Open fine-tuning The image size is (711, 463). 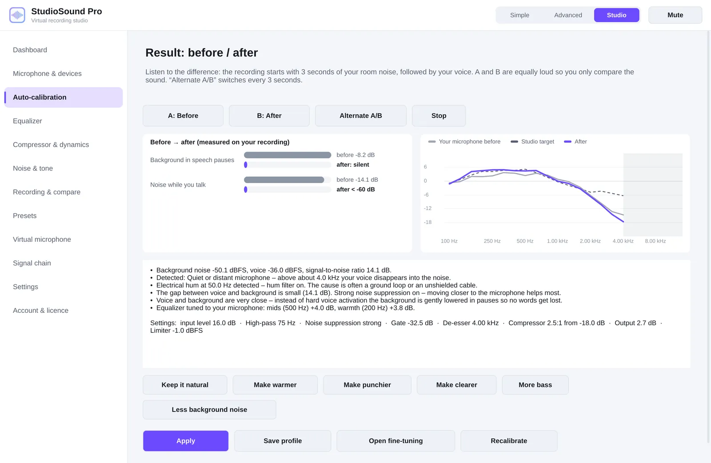pyautogui.click(x=395, y=441)
